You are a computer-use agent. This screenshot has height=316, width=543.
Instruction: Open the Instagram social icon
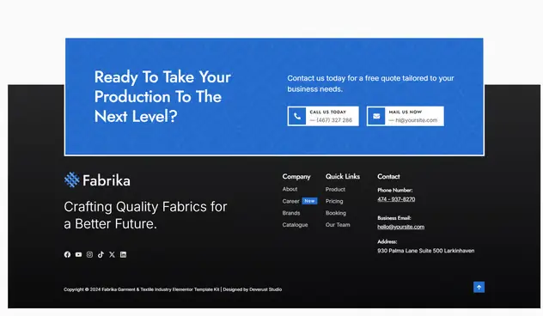(x=89, y=254)
